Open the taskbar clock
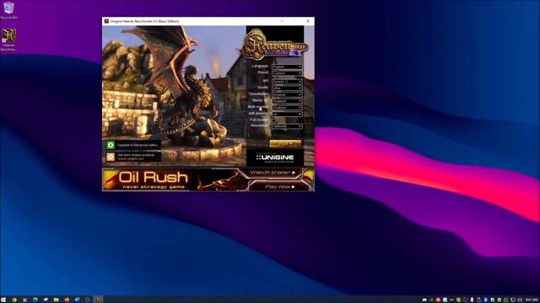 [532, 300]
